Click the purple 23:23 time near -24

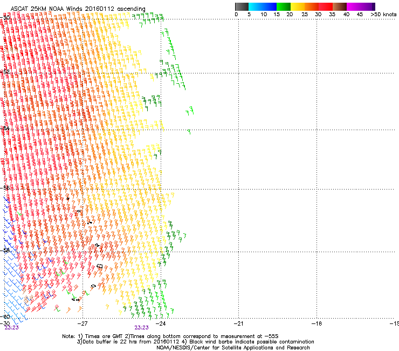click(x=141, y=328)
